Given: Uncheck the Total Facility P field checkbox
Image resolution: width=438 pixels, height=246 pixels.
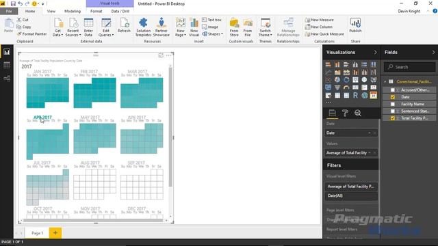Looking at the screenshot, I should (x=393, y=118).
